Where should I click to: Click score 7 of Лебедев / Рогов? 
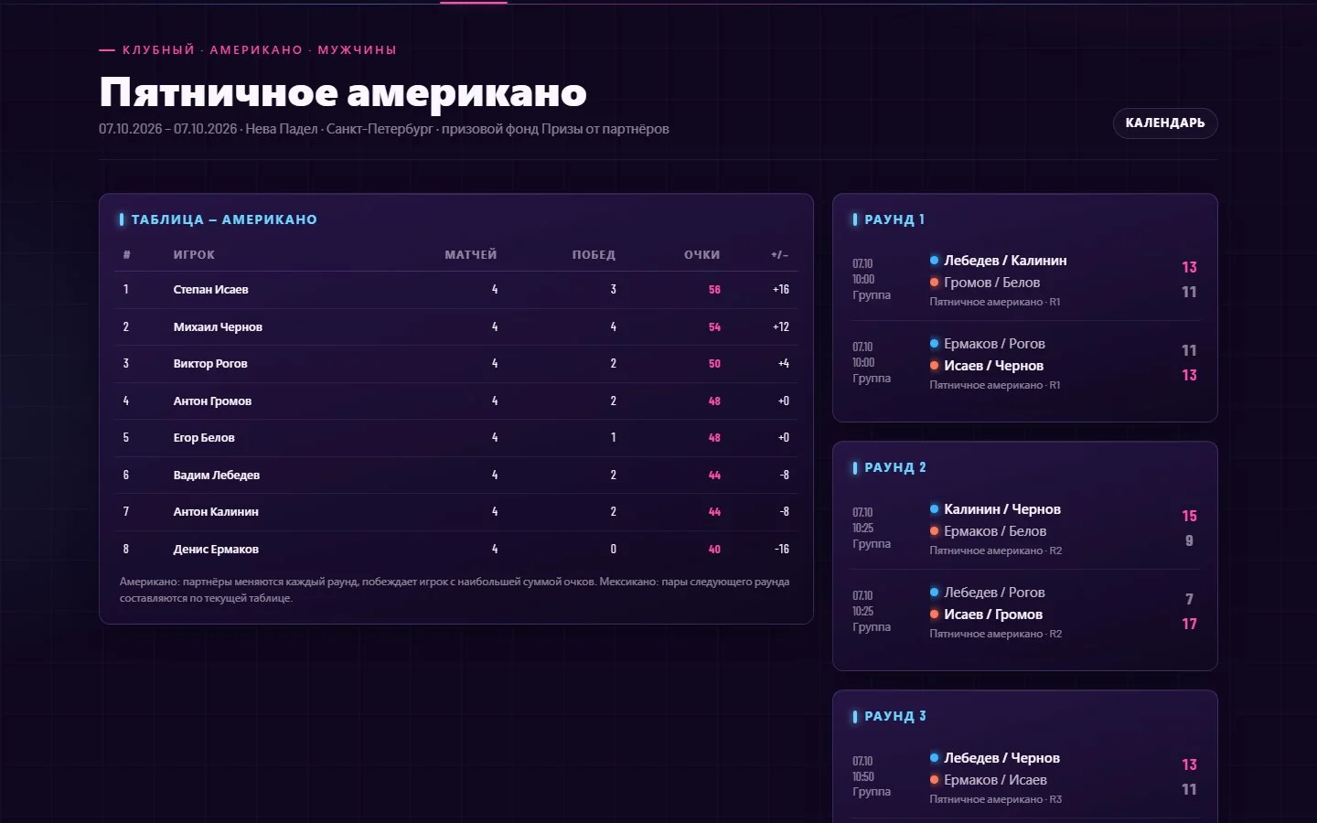[1189, 599]
